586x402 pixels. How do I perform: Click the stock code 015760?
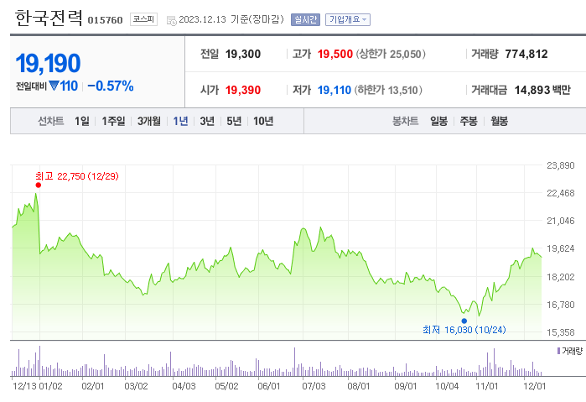[x=105, y=20]
